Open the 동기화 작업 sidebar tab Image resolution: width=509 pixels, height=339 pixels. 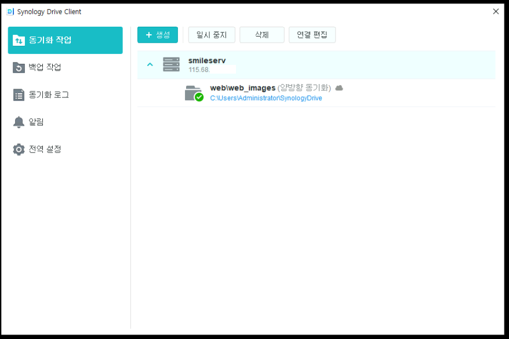tap(66, 40)
